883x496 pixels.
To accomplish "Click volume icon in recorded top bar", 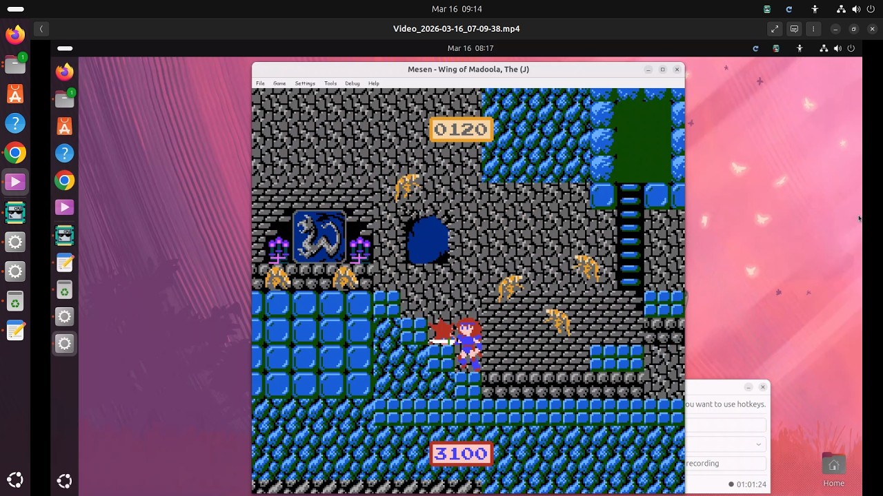I will (837, 48).
